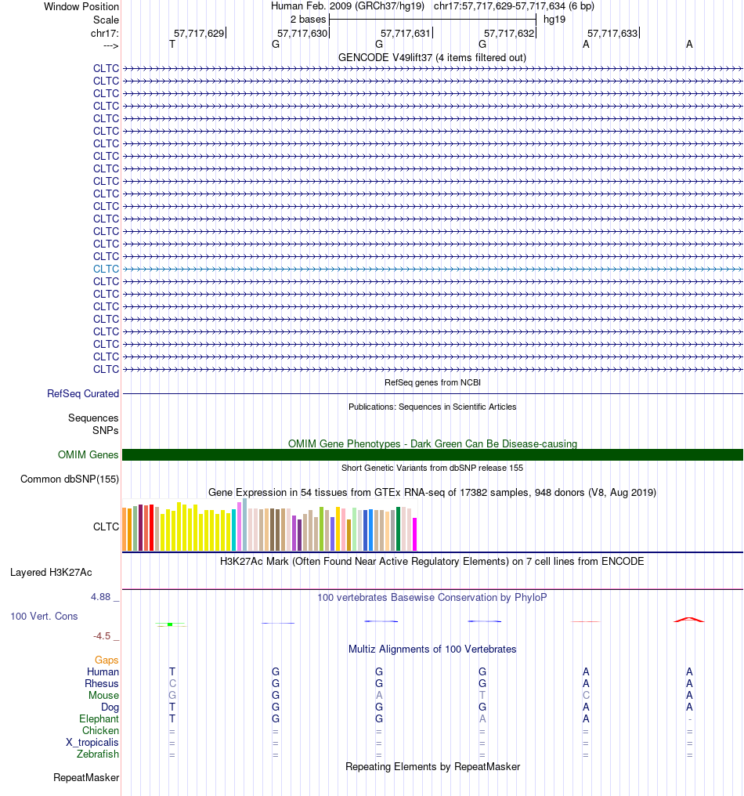Click the OMIM Genes track label
Screen dimensions: 744x796
pyautogui.click(x=88, y=455)
